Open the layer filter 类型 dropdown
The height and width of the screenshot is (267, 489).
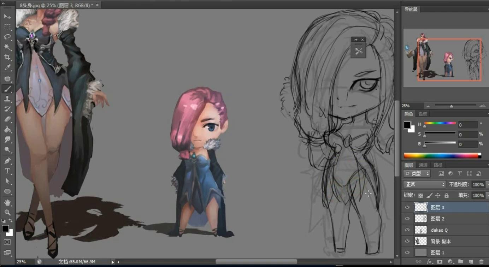click(417, 173)
